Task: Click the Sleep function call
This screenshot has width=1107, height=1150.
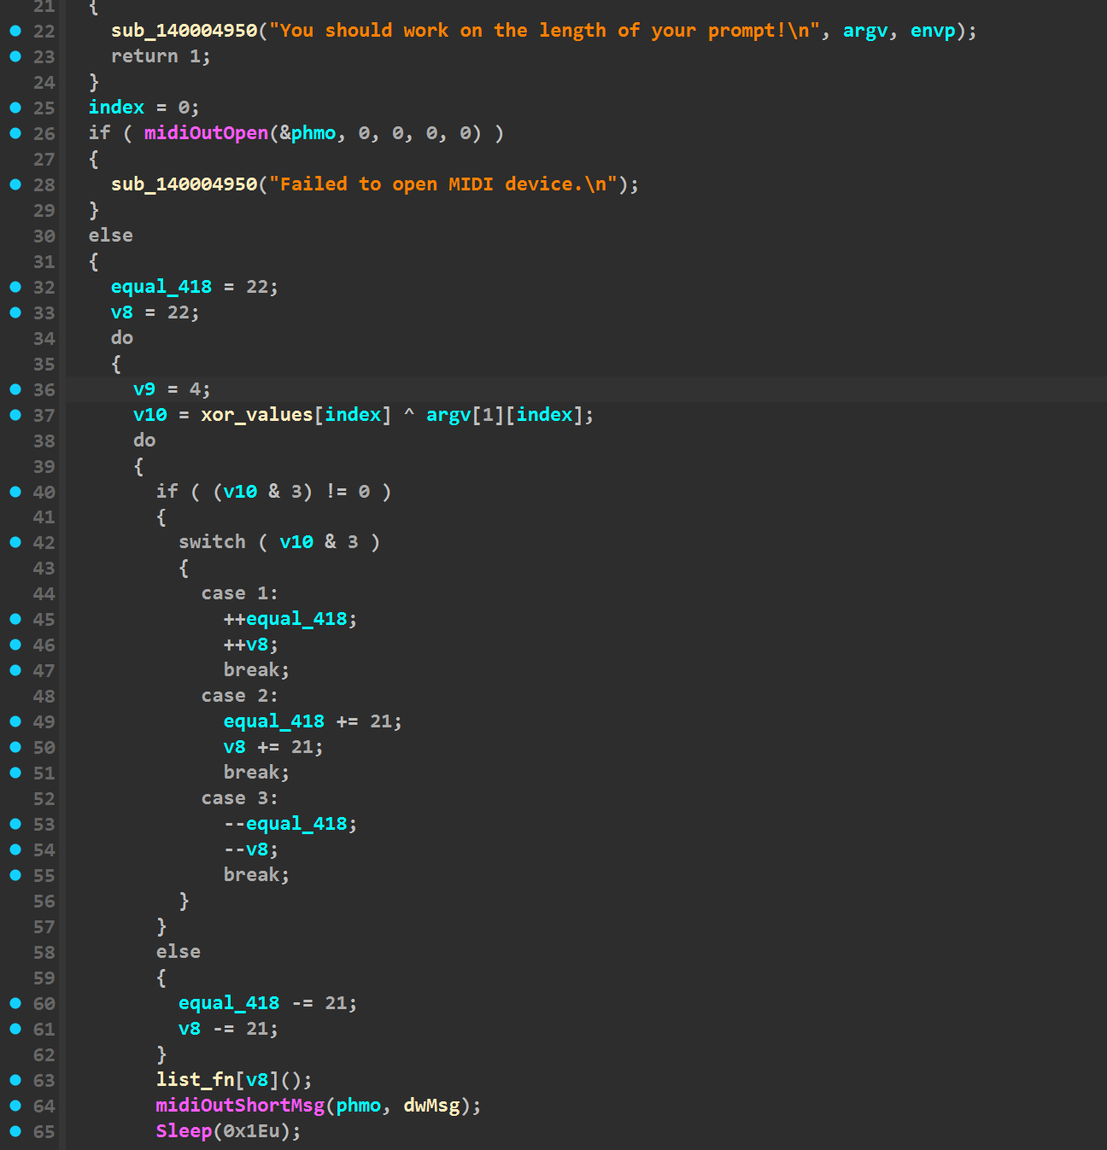Action: (x=184, y=1131)
